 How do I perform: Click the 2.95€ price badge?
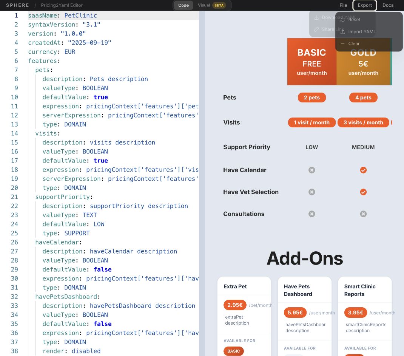[235, 305]
